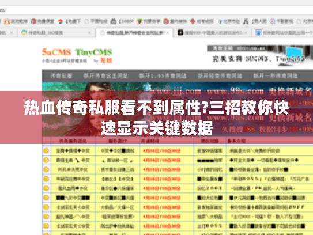The height and width of the screenshot is (235, 313).
Task: Open the 【男人团 bookmark black figure icon
Action: click(x=246, y=21)
